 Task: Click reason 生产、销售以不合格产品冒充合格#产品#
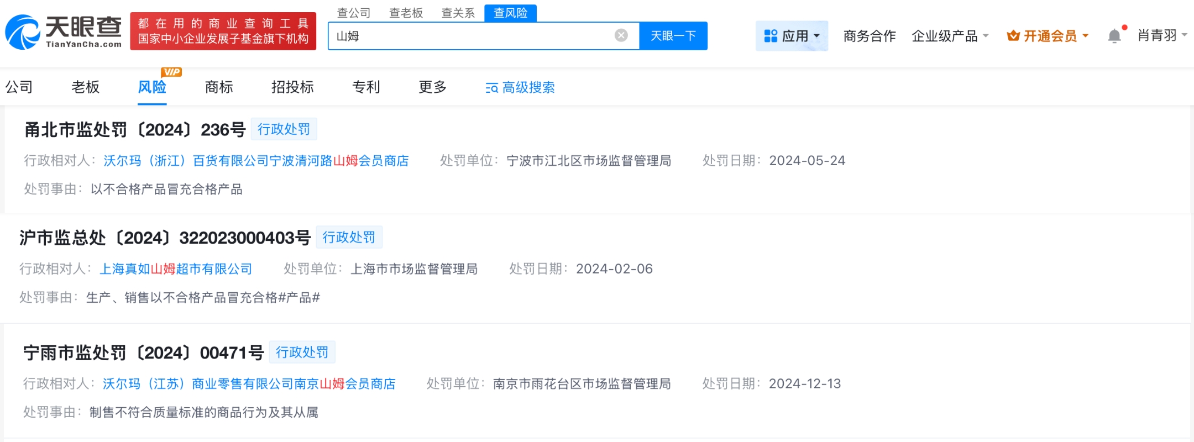click(x=203, y=298)
